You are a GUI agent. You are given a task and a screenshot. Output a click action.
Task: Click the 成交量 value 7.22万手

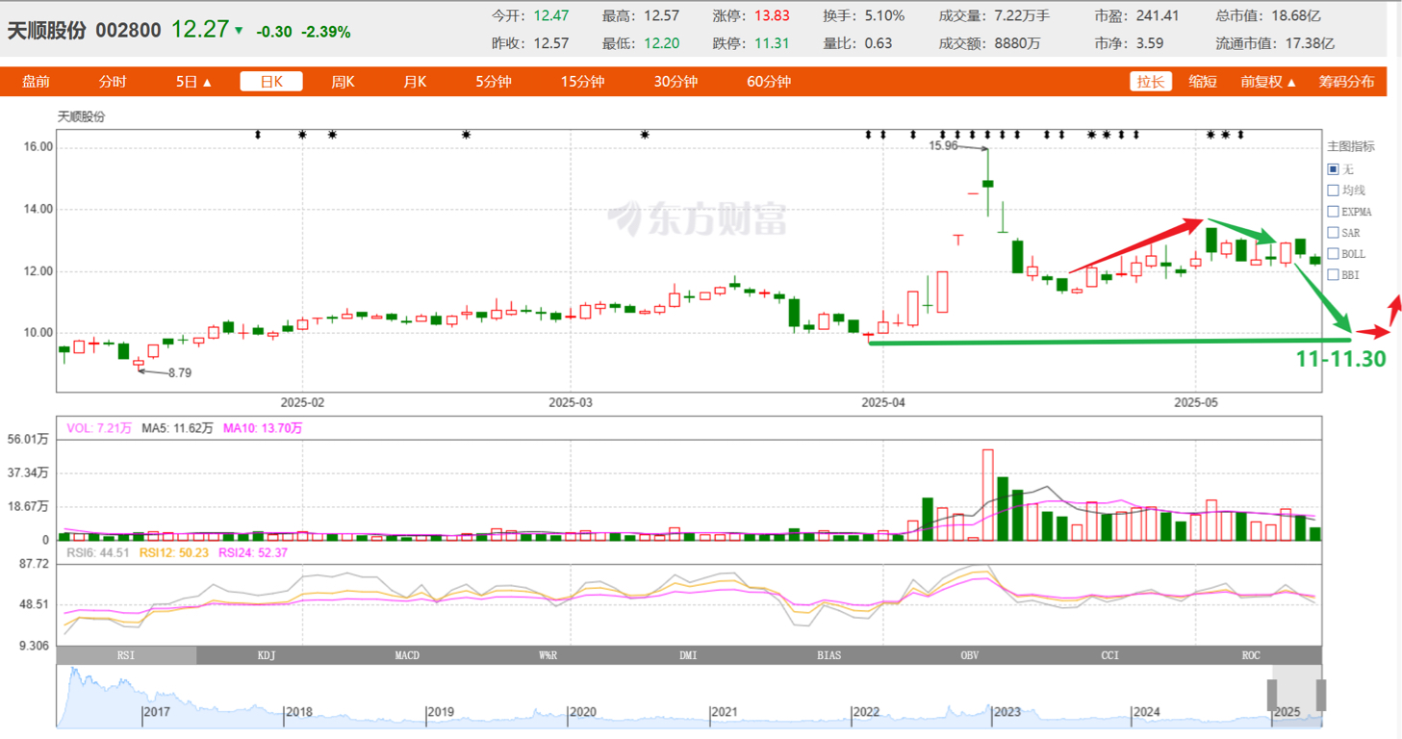1021,15
